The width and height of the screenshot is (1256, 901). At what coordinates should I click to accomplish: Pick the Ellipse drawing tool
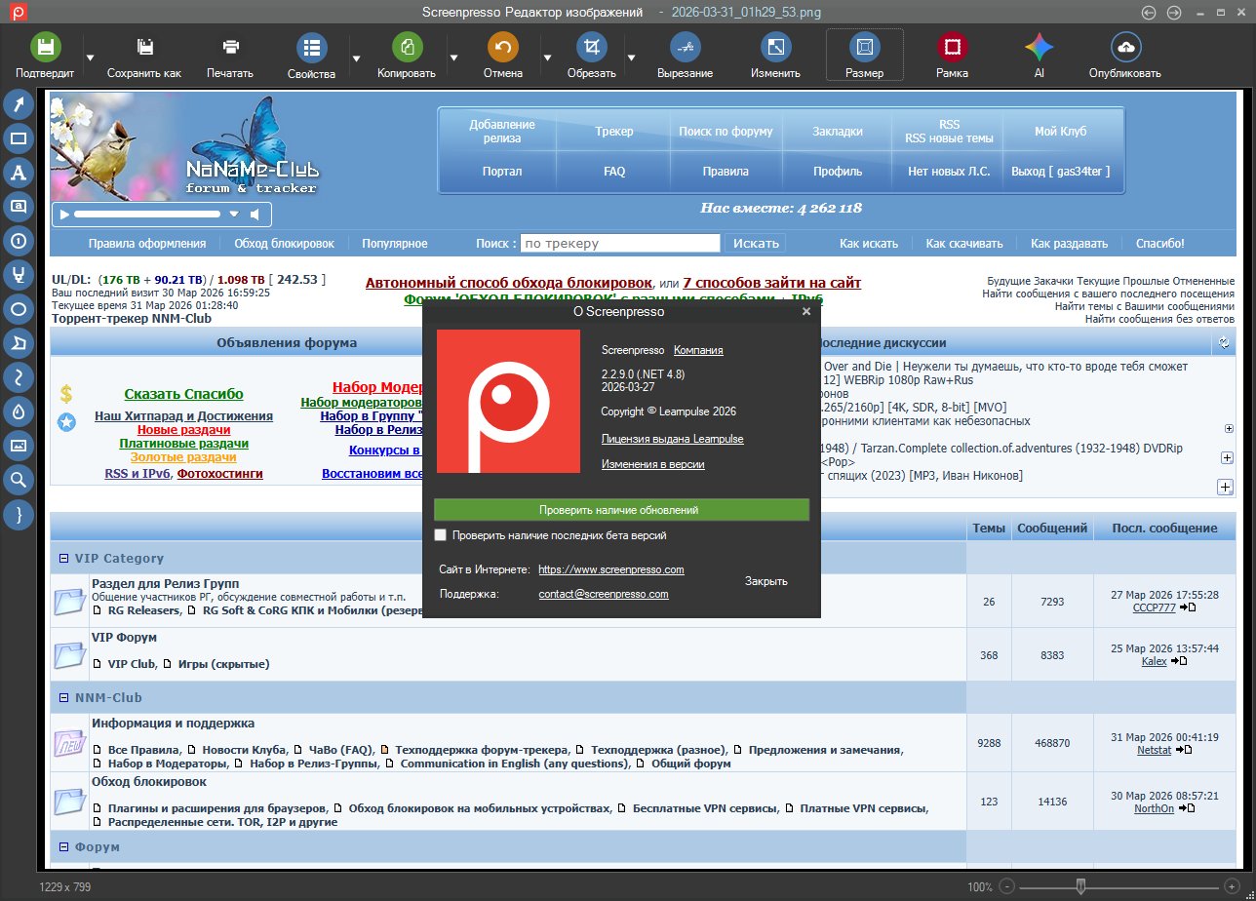(19, 309)
